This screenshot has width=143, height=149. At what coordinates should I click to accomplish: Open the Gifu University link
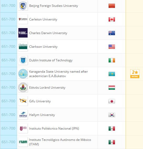(x=40, y=101)
